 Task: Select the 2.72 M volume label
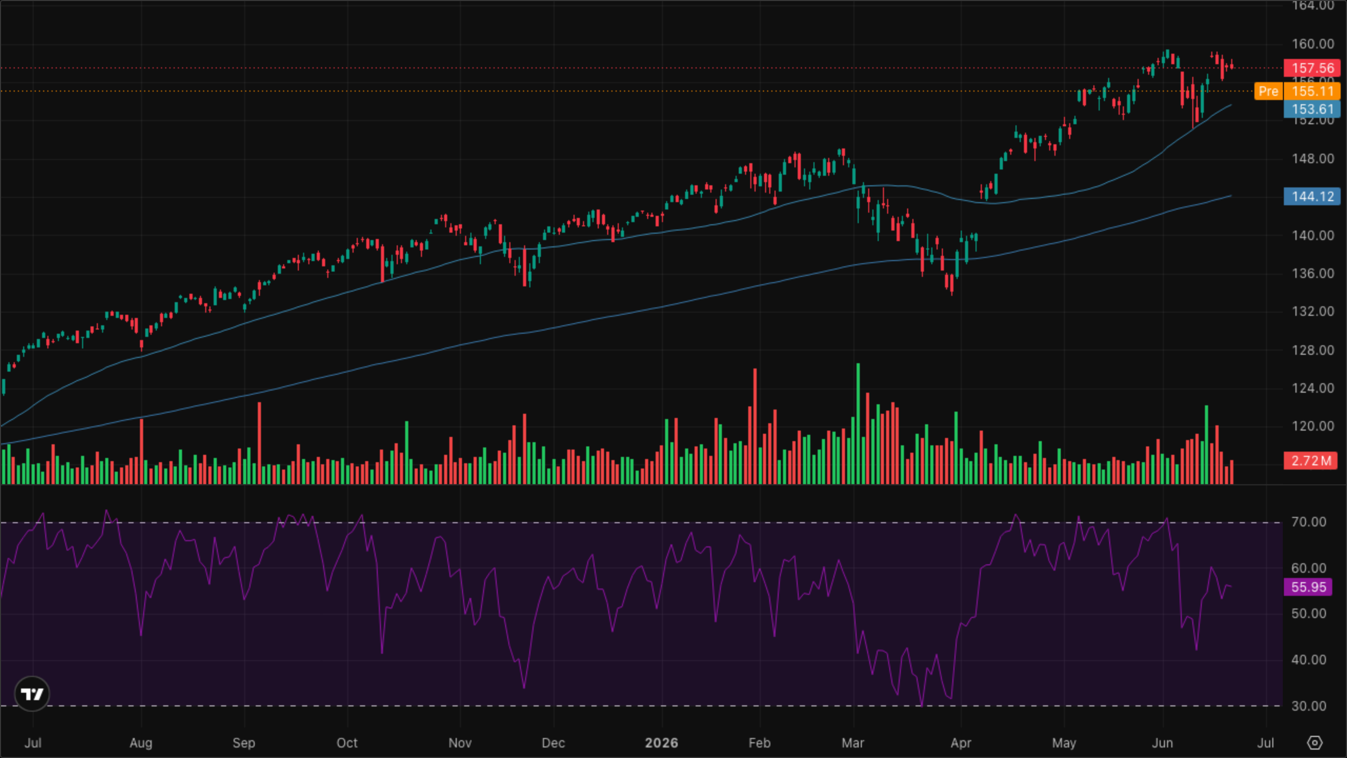tap(1310, 461)
